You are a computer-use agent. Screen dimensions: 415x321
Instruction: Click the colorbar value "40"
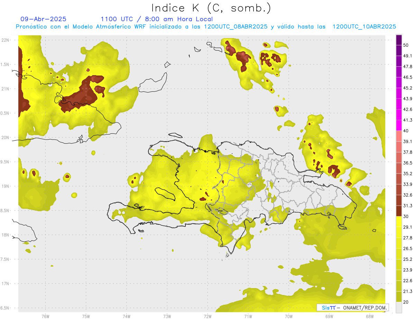[406, 131]
